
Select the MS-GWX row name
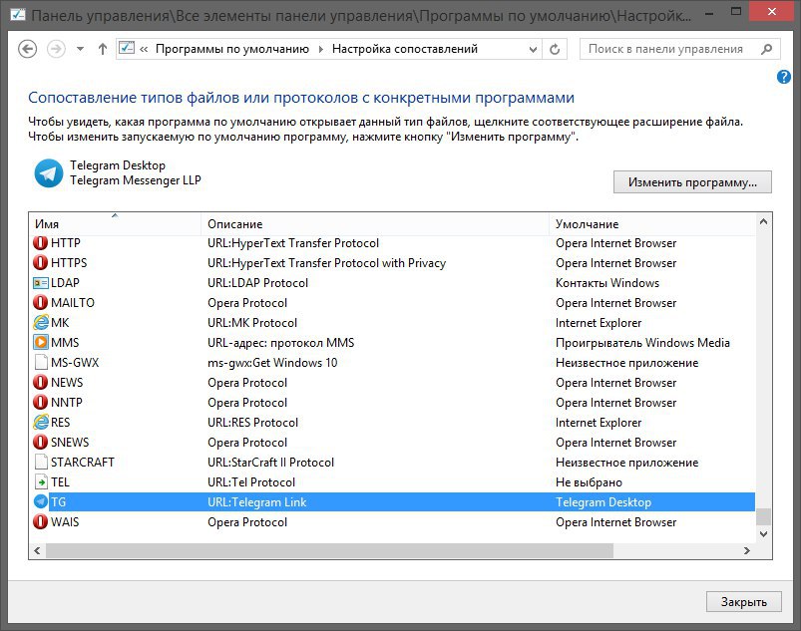[75, 363]
